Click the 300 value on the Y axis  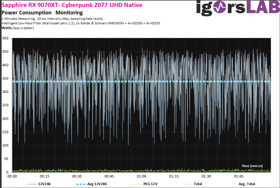(5, 92)
